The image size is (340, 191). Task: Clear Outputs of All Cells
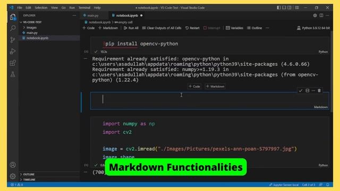pyautogui.click(x=161, y=28)
